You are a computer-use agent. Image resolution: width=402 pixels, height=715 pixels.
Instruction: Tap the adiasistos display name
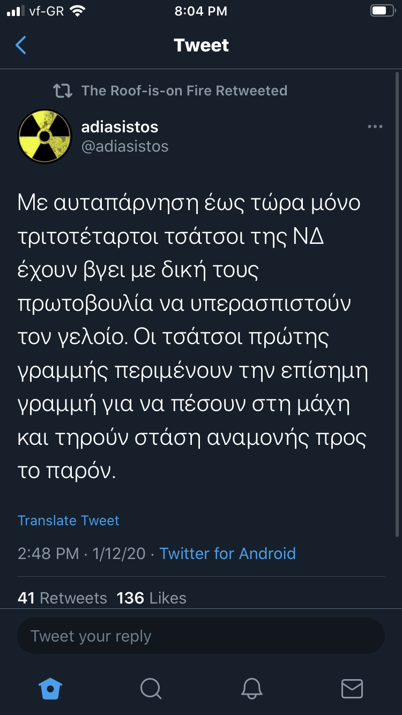tap(120, 127)
